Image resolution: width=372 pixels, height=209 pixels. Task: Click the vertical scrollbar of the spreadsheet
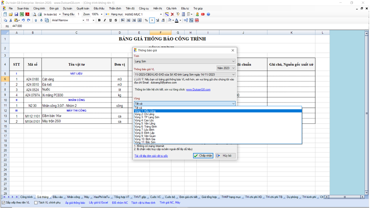366,113
